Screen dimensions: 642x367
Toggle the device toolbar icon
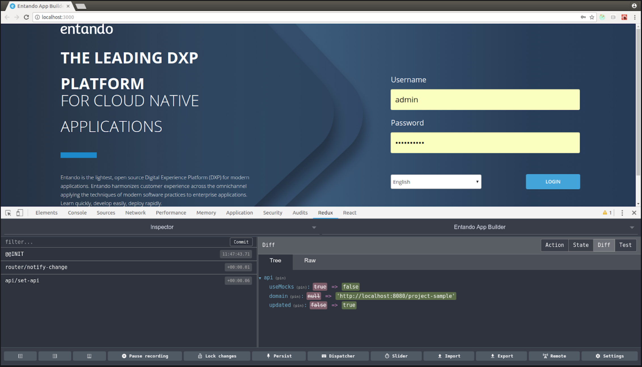coord(19,213)
